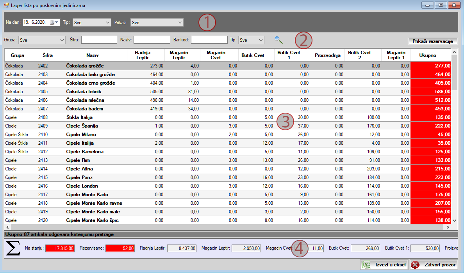Select the Cipele Italija row
Image resolution: width=464 pixels, height=273 pixels.
tap(228, 143)
